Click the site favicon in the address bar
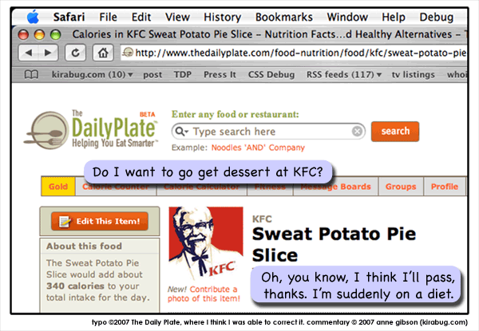The width and height of the screenshot is (479, 331). 128,53
